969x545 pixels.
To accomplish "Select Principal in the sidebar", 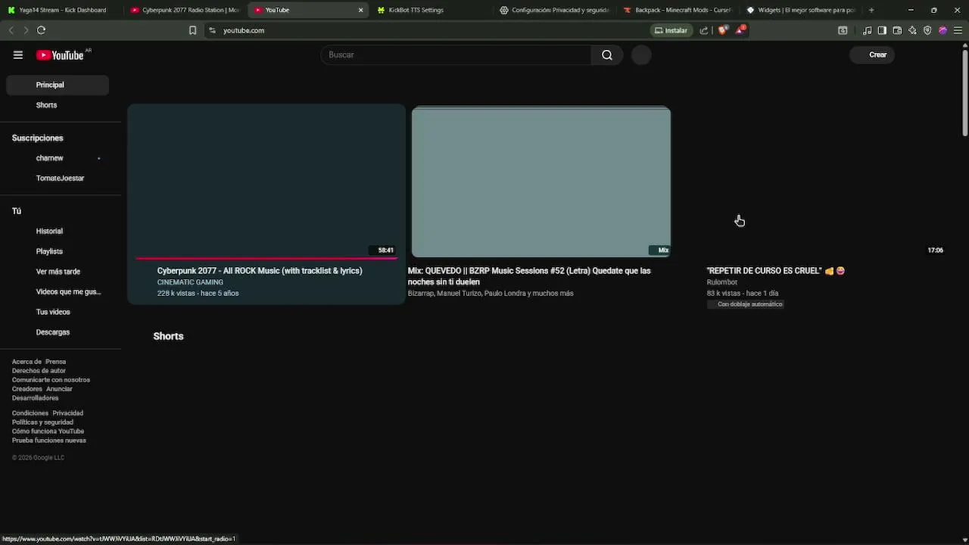I will tap(58, 85).
